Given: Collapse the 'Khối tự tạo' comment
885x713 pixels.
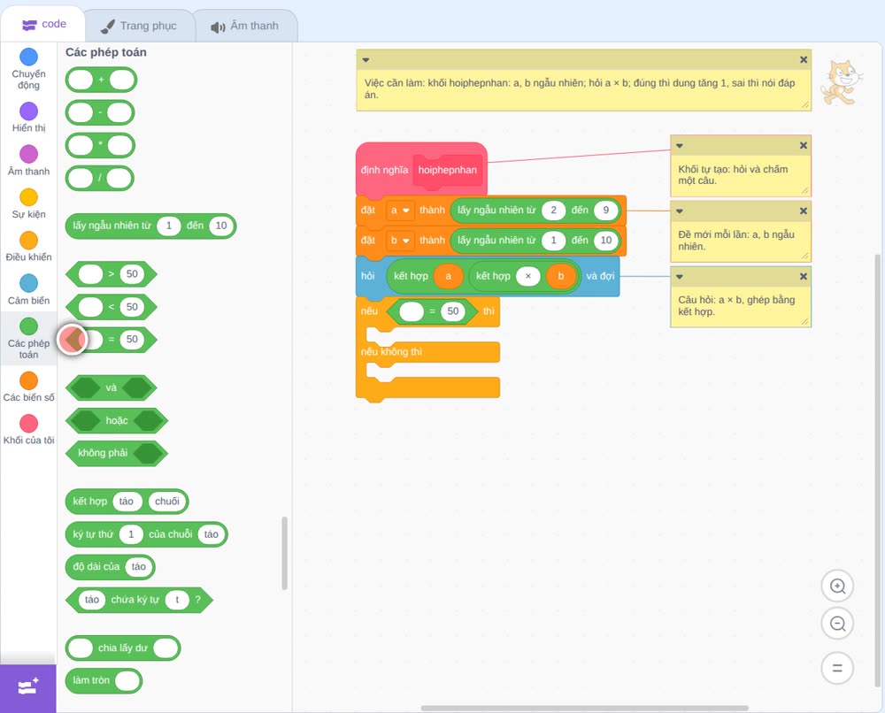Looking at the screenshot, I should click(x=680, y=146).
